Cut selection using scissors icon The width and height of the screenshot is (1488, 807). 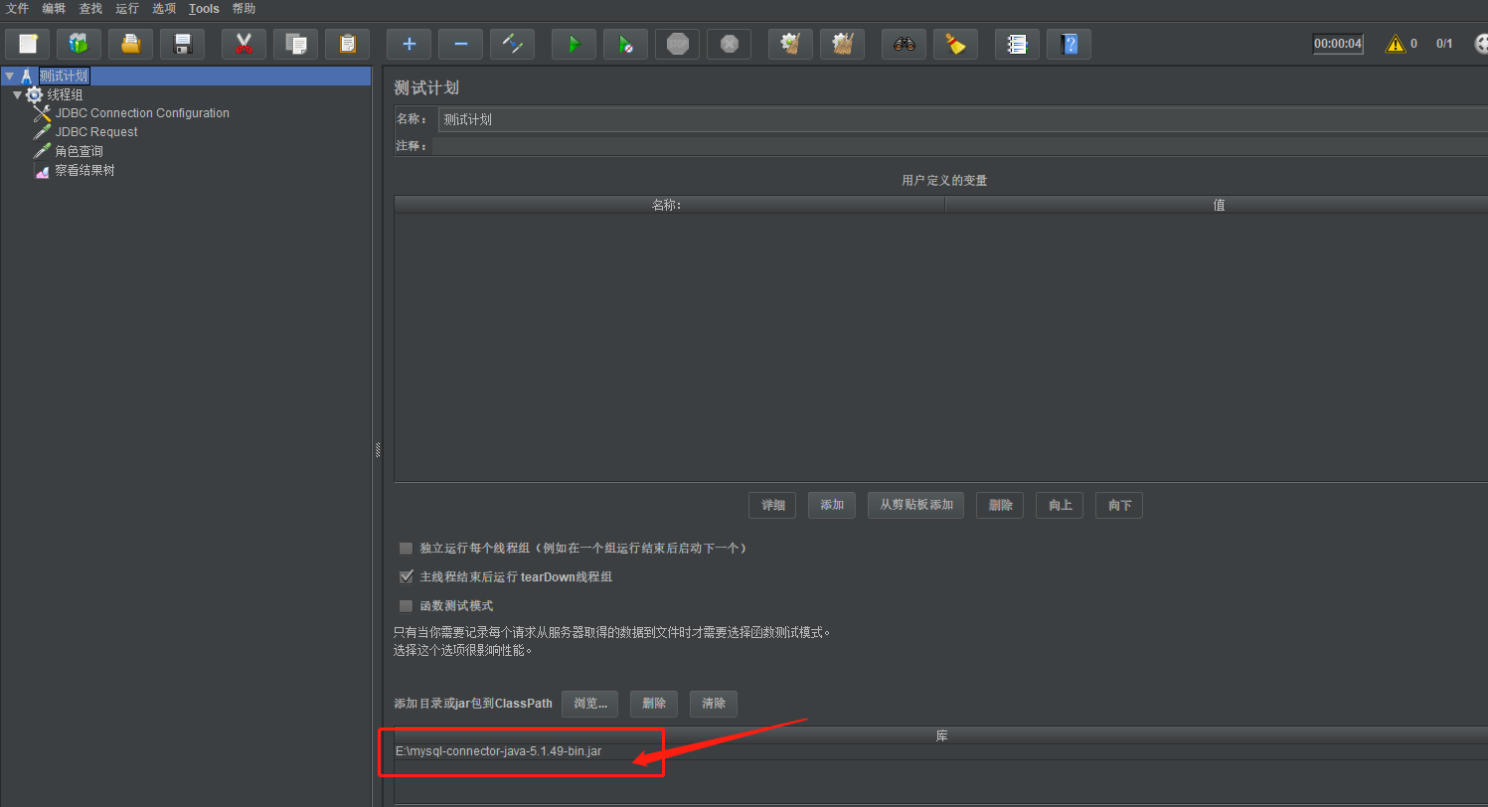click(244, 44)
